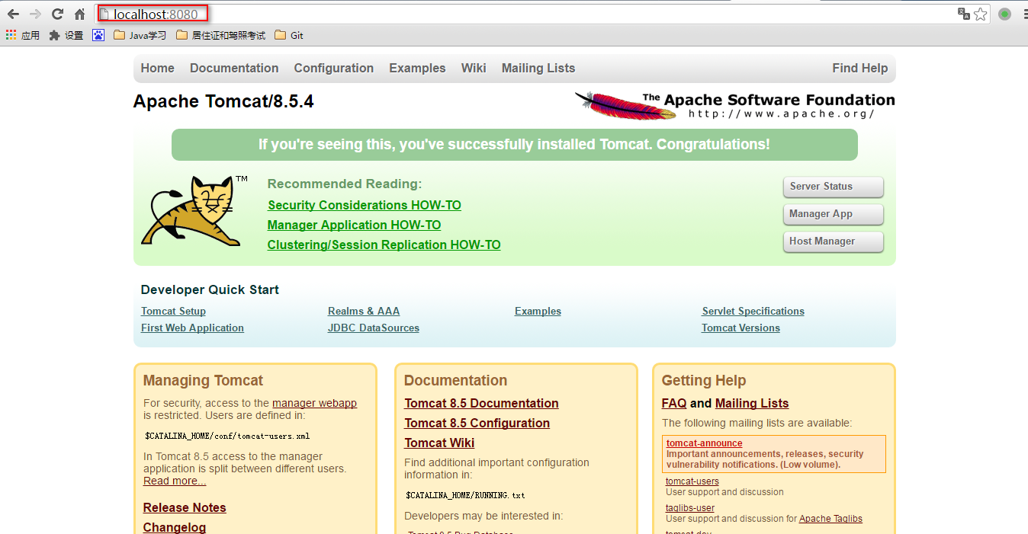Image resolution: width=1028 pixels, height=534 pixels.
Task: Click the successfully installed Tomcat banner
Action: [x=514, y=144]
